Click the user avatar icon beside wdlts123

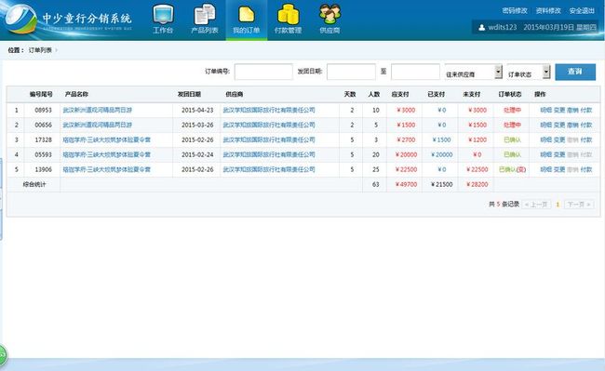(481, 27)
